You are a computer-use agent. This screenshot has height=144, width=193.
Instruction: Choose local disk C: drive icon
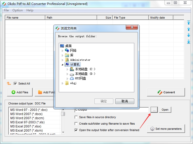pos(72,69)
